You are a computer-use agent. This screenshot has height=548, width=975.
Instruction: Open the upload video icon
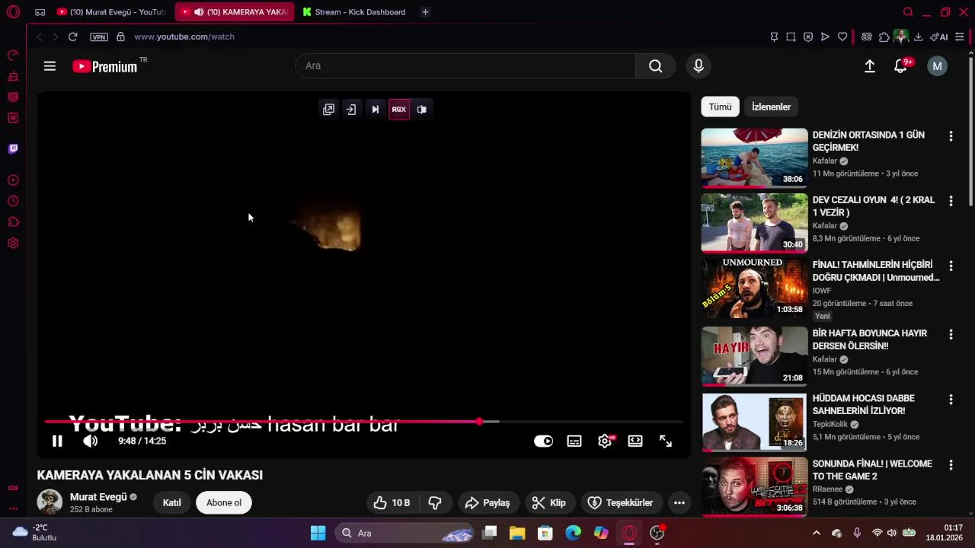click(x=869, y=66)
